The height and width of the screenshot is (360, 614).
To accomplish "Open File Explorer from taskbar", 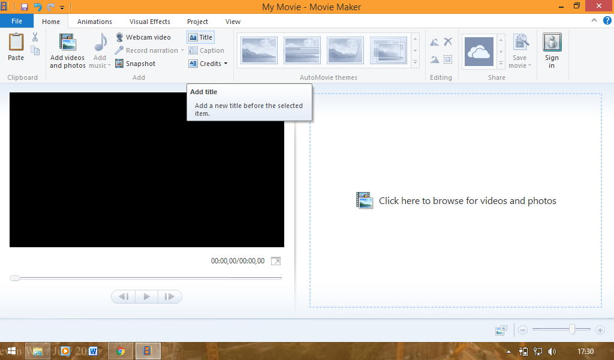I will point(38,351).
